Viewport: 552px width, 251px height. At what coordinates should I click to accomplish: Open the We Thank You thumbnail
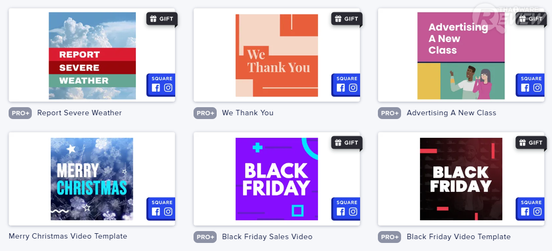[277, 56]
